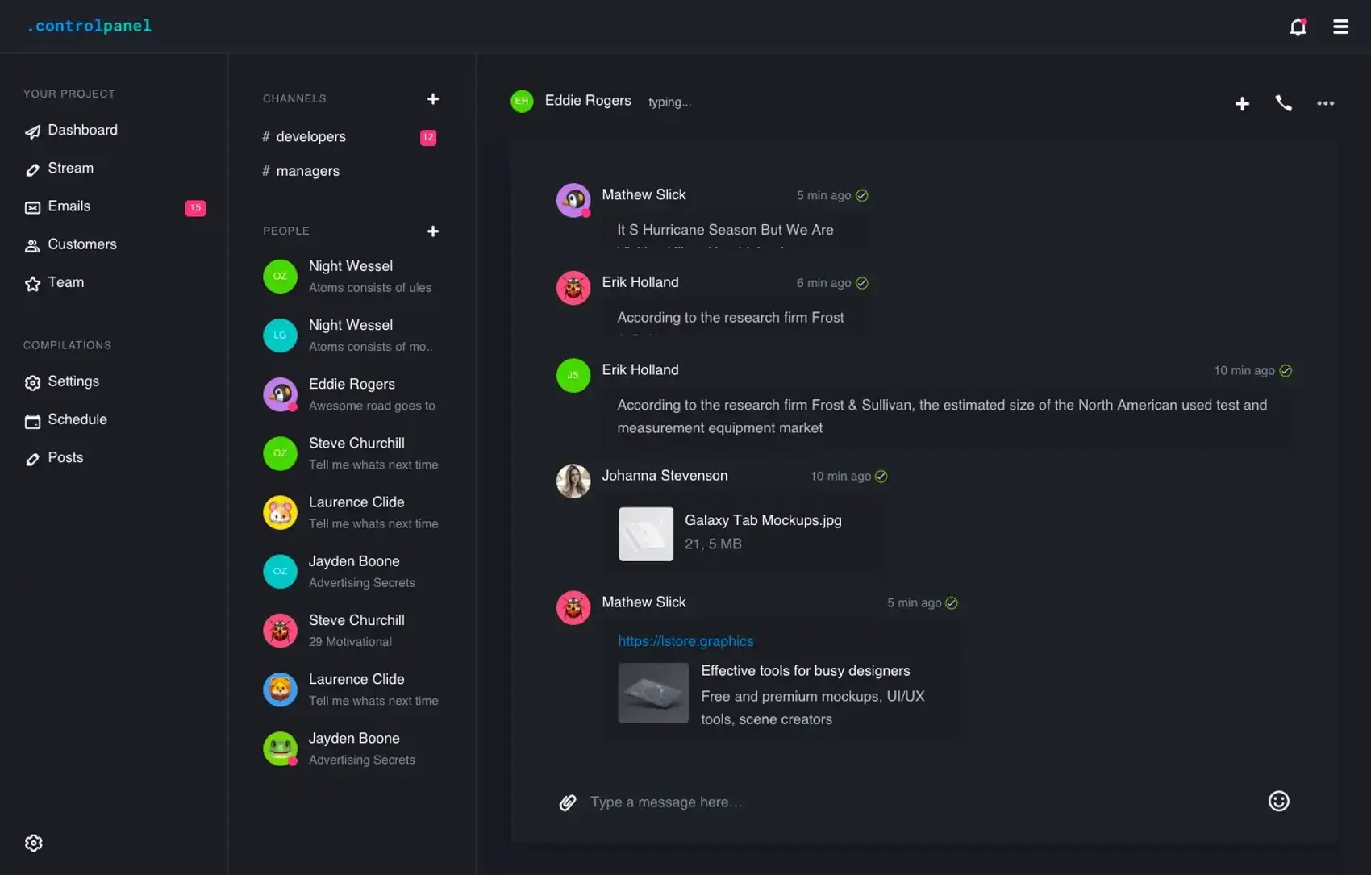Start a phone call with Eddie Rogers
The width and height of the screenshot is (1371, 875).
1283,103
